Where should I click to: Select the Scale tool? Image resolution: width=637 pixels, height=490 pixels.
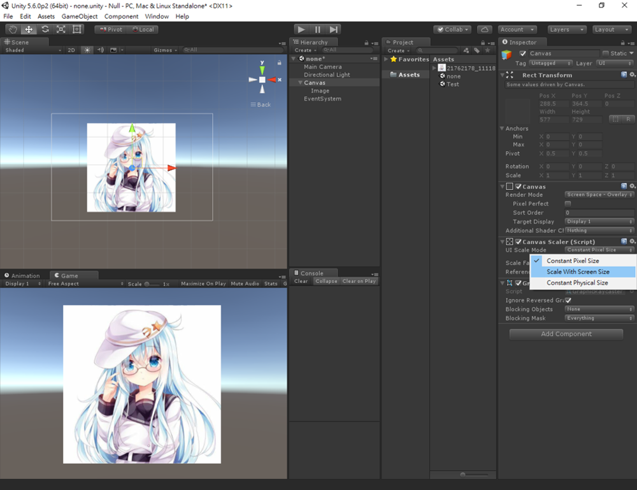[60, 29]
